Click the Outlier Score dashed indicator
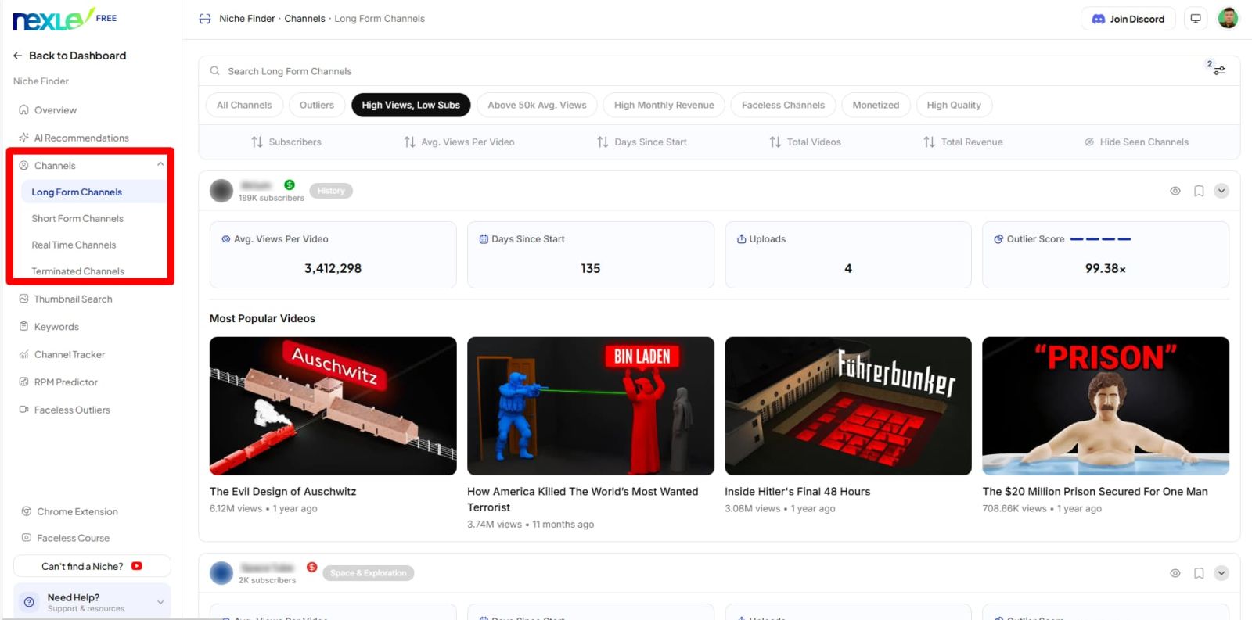Image resolution: width=1252 pixels, height=620 pixels. tap(1100, 239)
